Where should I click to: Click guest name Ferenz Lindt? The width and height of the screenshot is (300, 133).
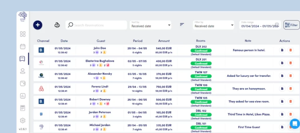[100, 87]
